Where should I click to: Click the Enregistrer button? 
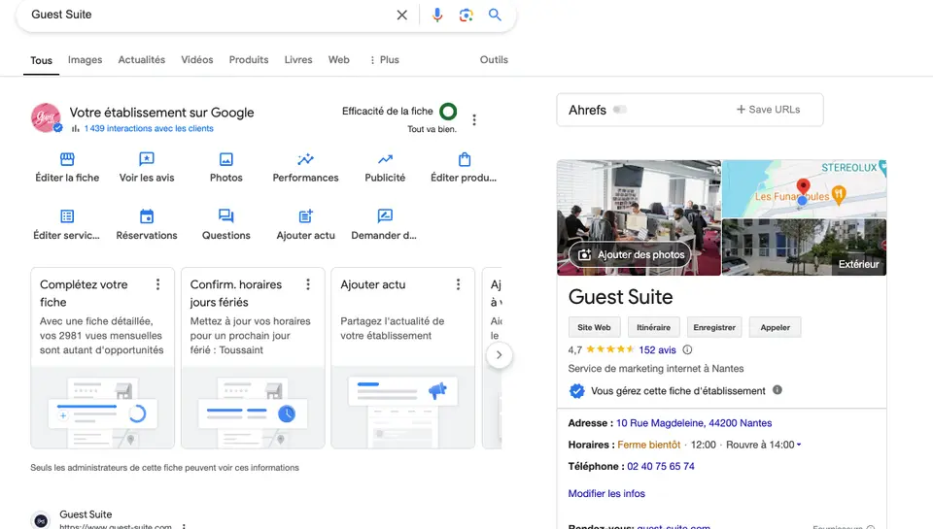pyautogui.click(x=714, y=327)
